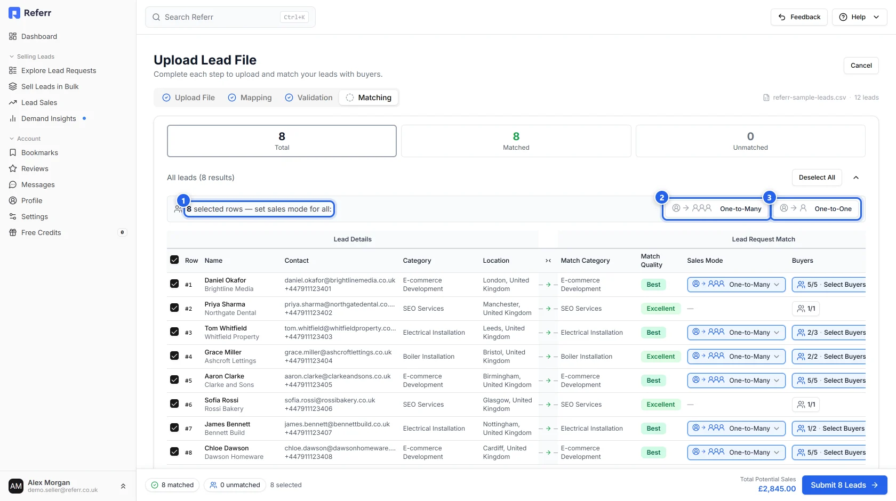Viewport: 896px width, 501px height.
Task: Click the collapse match columns icon
Action: 548,261
